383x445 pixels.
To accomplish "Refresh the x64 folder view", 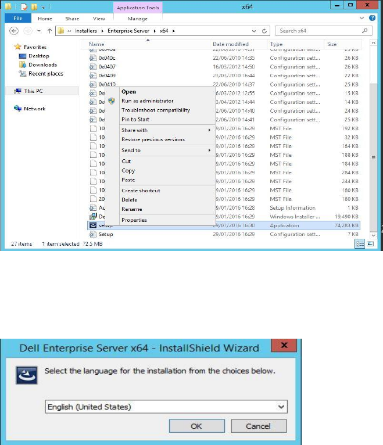I will (x=264, y=31).
